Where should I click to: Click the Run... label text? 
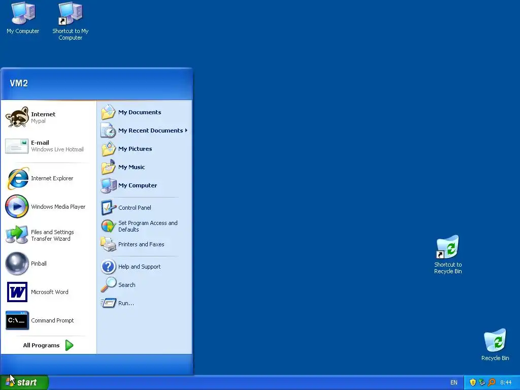(126, 303)
